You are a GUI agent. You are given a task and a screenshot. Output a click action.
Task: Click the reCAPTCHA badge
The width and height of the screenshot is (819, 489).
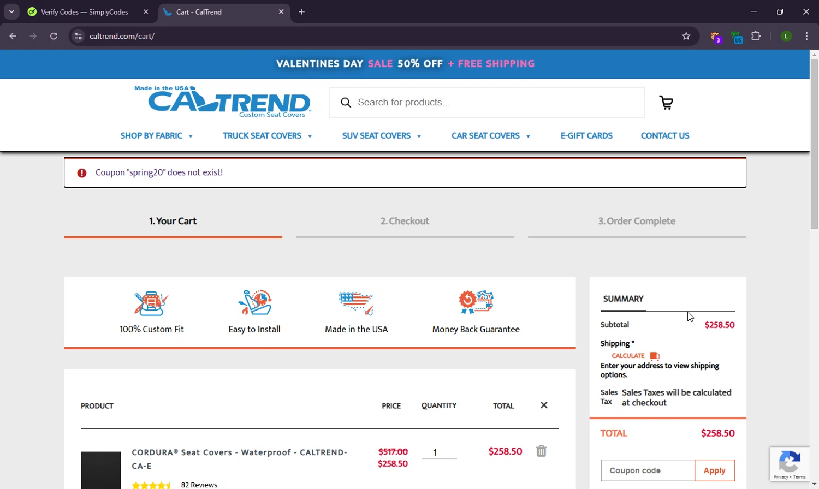coord(789,464)
